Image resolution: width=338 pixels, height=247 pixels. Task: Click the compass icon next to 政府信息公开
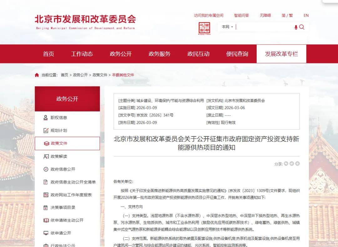[46, 169]
